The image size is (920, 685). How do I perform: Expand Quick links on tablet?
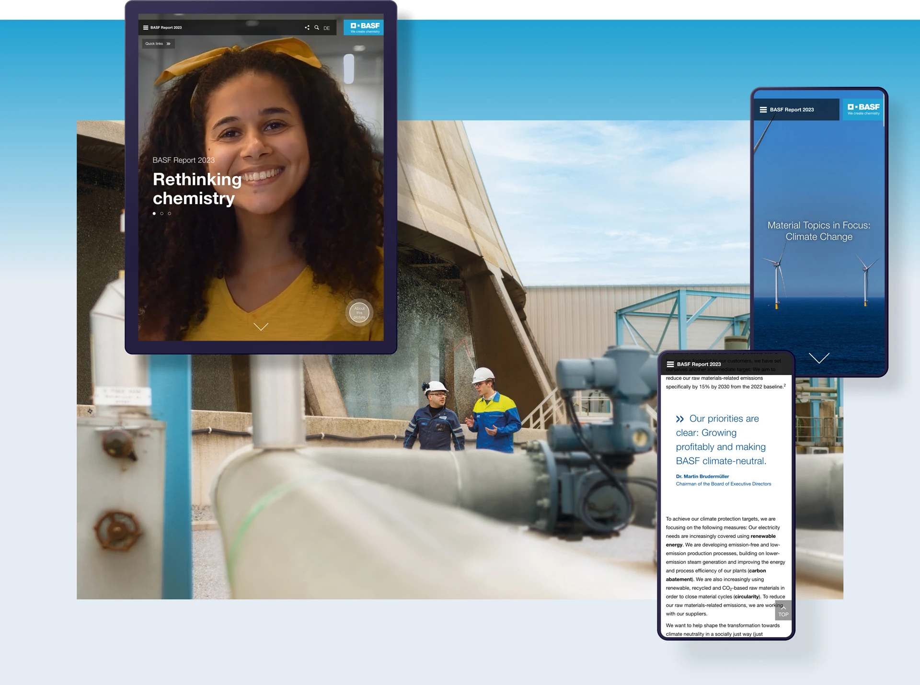point(158,44)
